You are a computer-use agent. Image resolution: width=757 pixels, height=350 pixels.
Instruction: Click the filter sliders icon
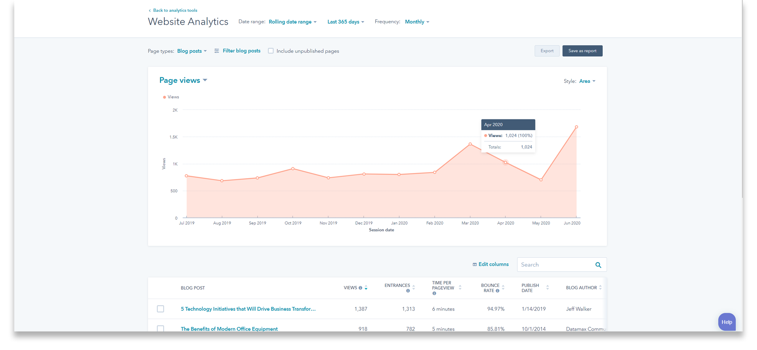click(217, 51)
